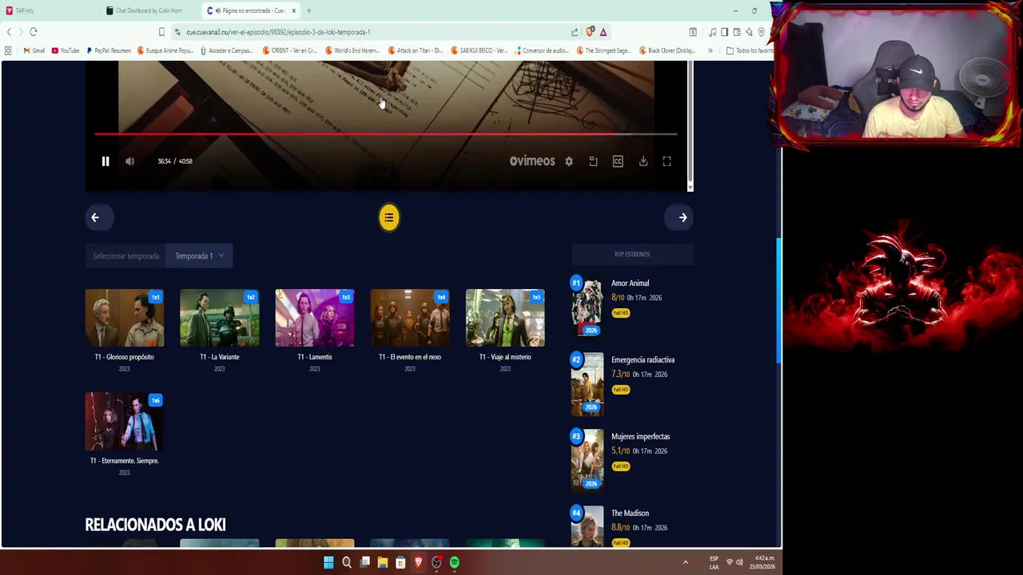Image resolution: width=1023 pixels, height=575 pixels.
Task: Go back in browser history
Action: (9, 32)
